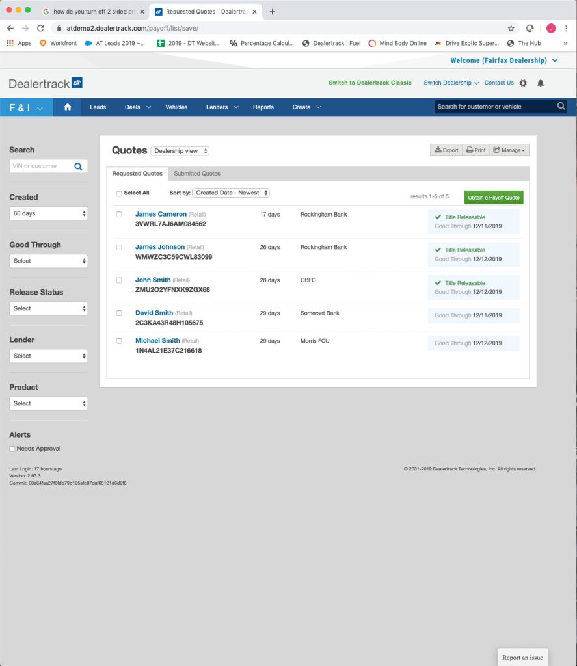Check the Select All checkbox

119,194
